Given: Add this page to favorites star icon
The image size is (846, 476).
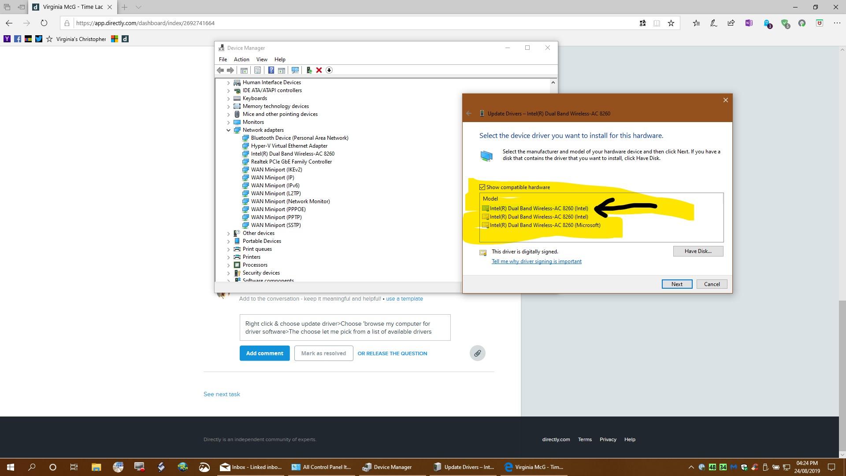Looking at the screenshot, I should 671,23.
